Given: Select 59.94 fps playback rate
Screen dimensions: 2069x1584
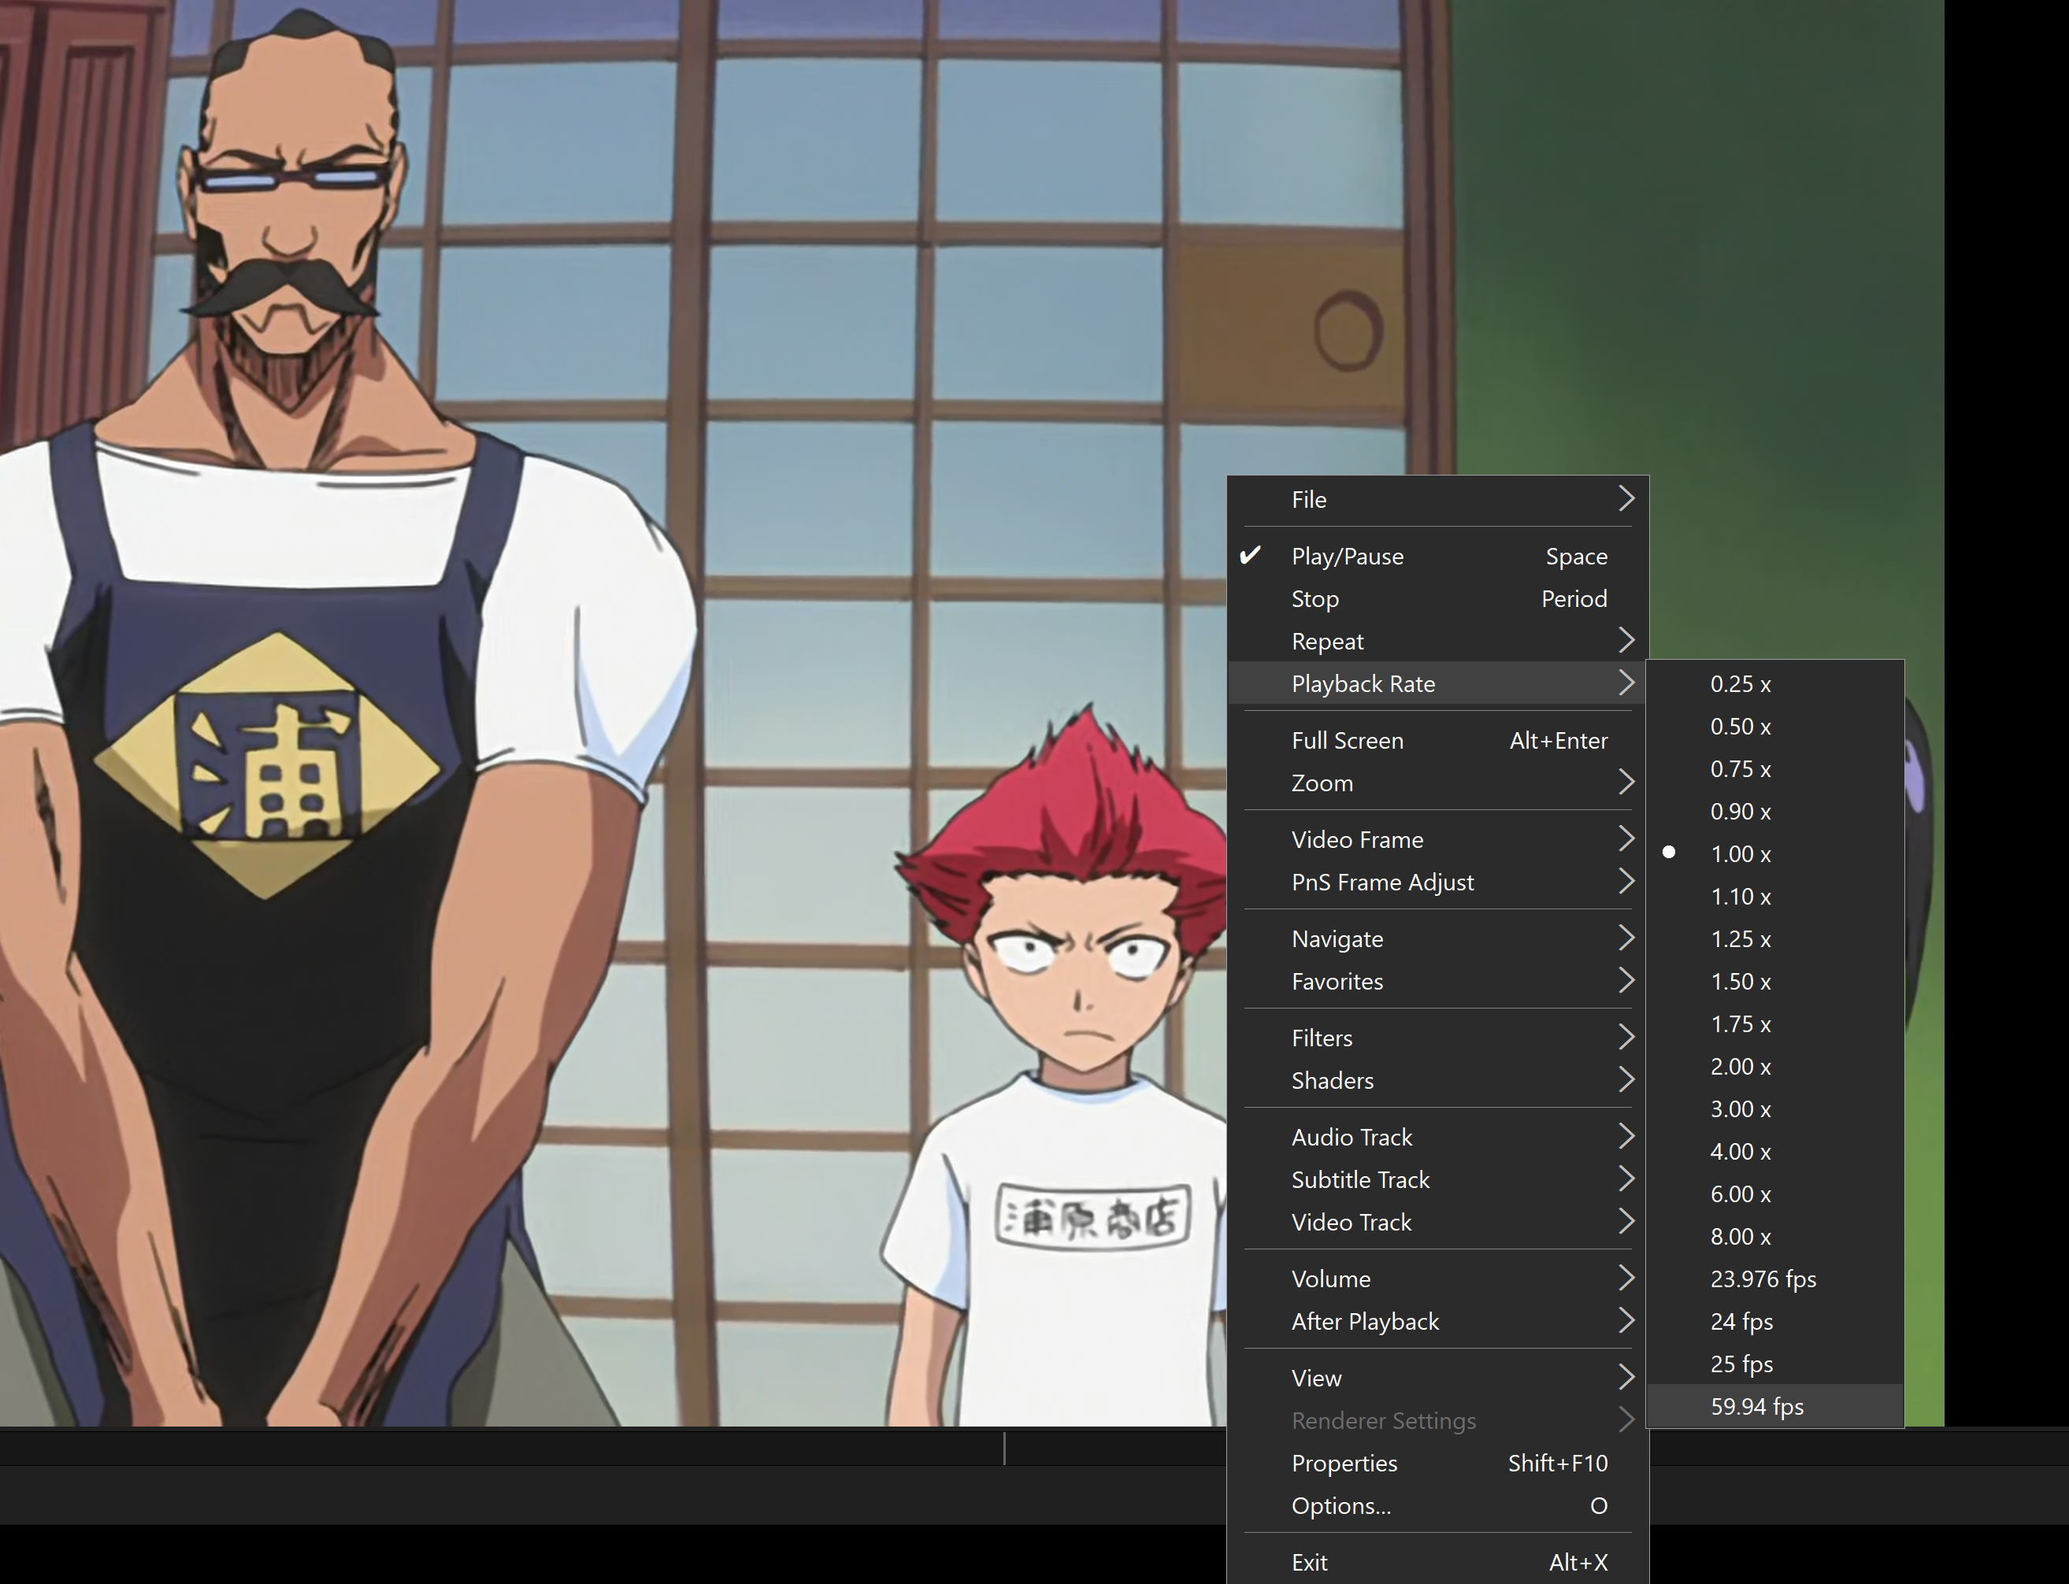Looking at the screenshot, I should tap(1756, 1407).
